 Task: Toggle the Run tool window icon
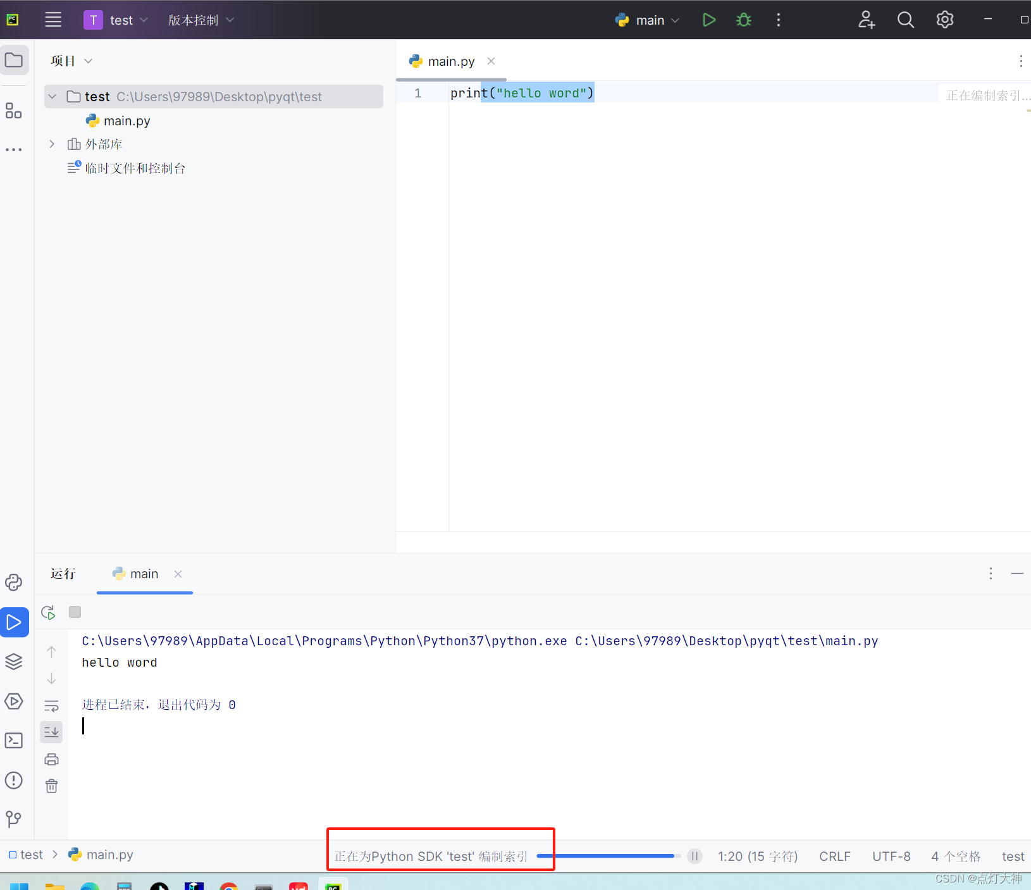tap(14, 622)
